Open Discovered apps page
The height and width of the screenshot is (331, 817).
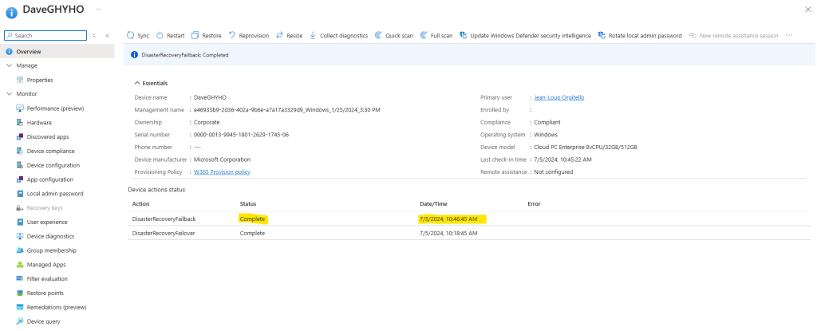tap(47, 136)
